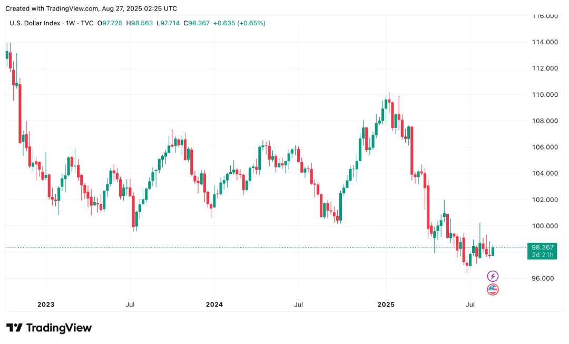Click the latest green weekly candle
Screen dimensions: 569x344
tap(493, 250)
